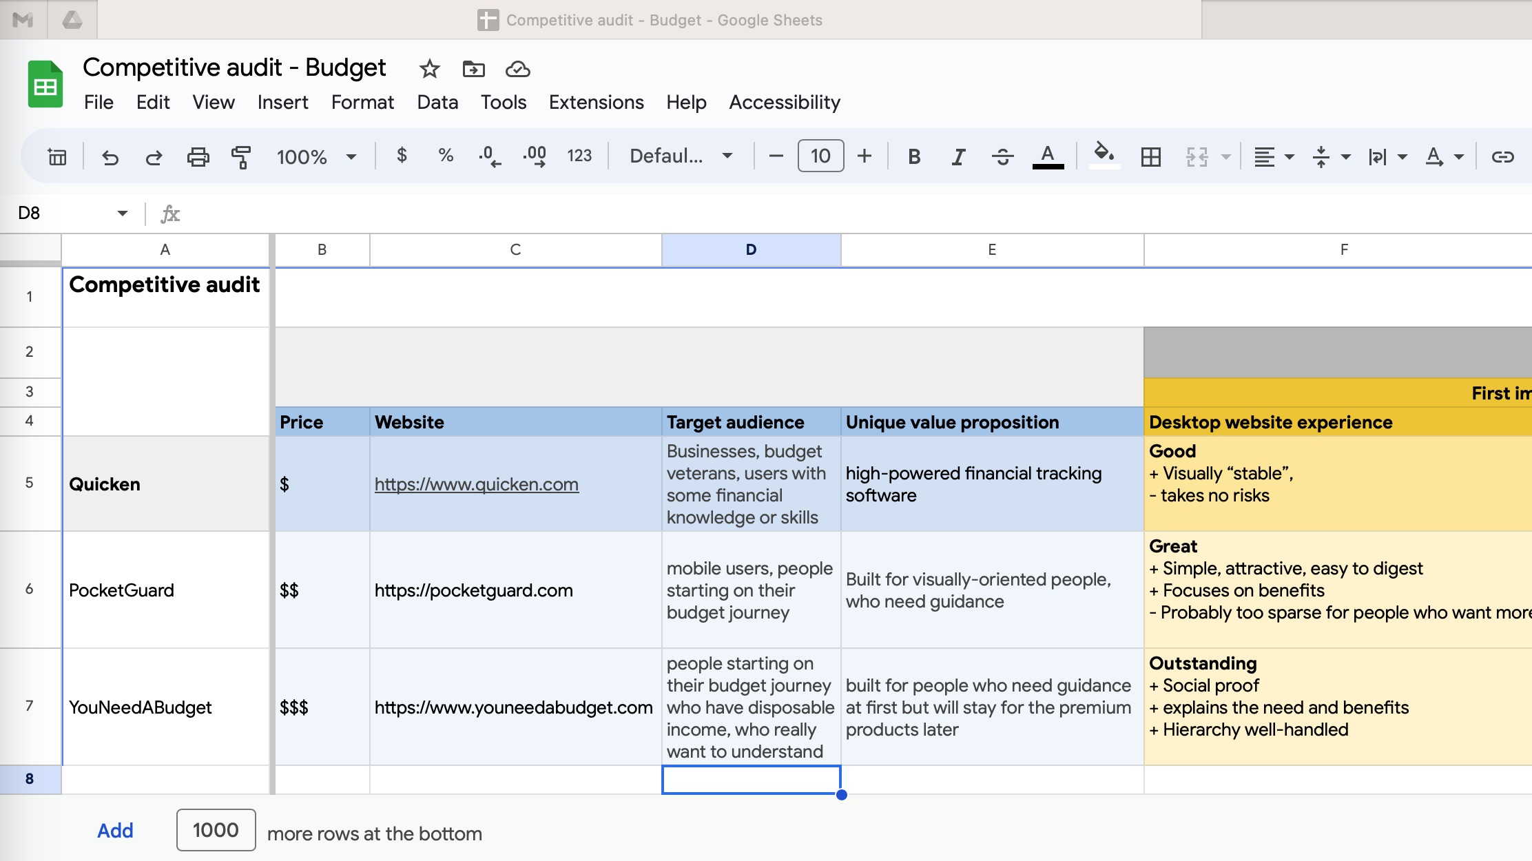Open the Extensions menu
This screenshot has height=861, width=1532.
tap(597, 103)
